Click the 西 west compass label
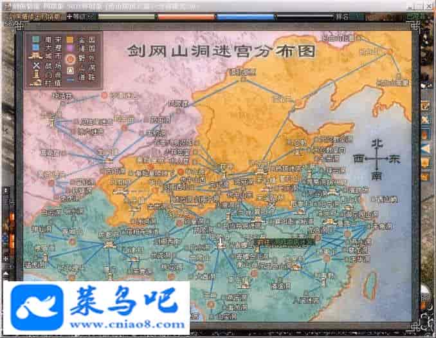This screenshot has width=436, height=338. click(359, 159)
